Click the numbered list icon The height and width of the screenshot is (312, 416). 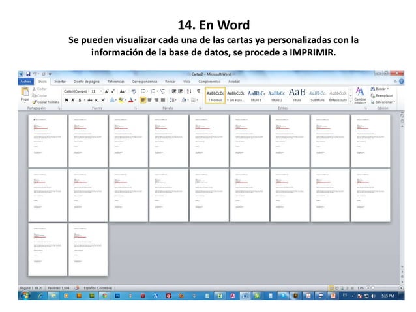pyautogui.click(x=153, y=91)
